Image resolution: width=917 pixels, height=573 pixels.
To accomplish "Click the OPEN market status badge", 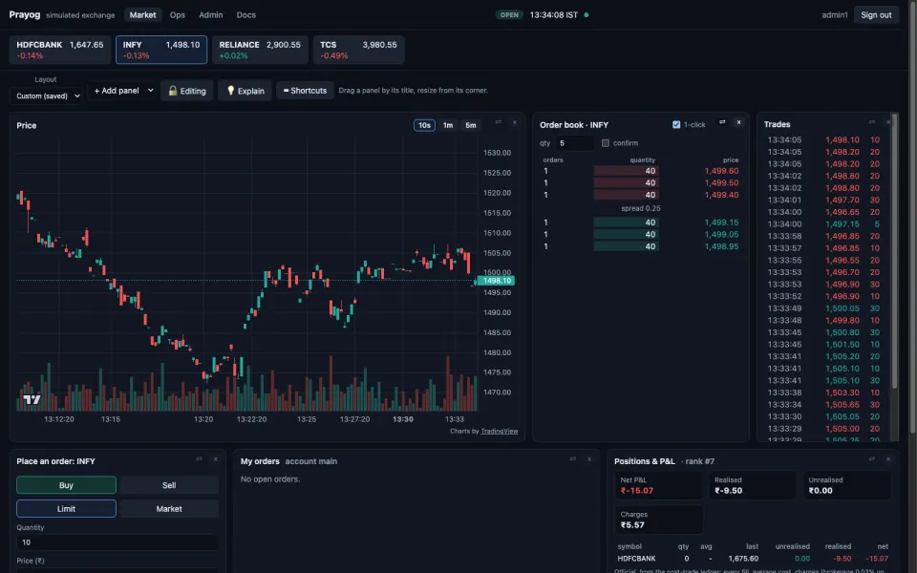I will click(509, 14).
